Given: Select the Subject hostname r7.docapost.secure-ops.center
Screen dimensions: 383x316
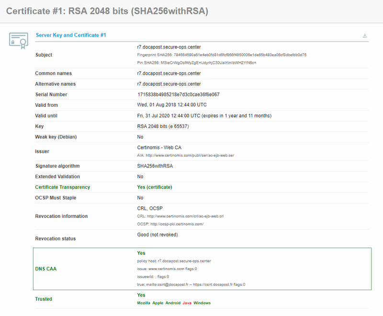Looking at the screenshot, I should coord(169,47).
